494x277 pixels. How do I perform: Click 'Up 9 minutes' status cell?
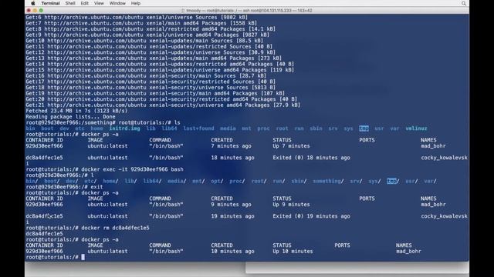[291, 205]
